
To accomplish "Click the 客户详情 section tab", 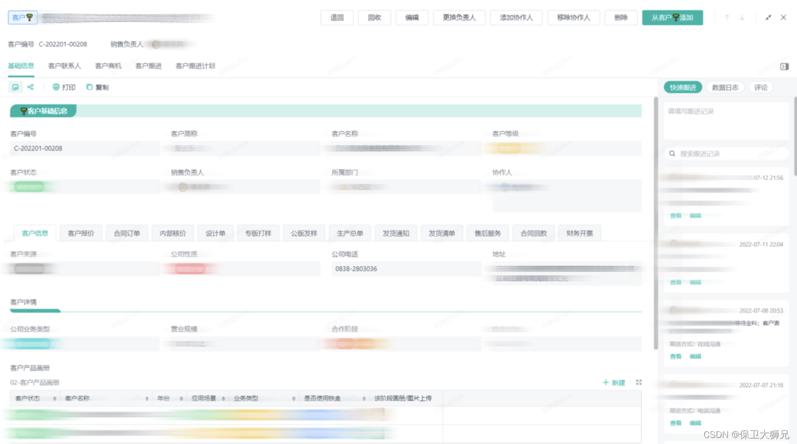I will point(23,302).
